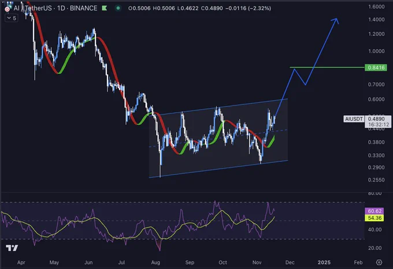393x269 pixels.
Task: Click the RSI moving average 54.36 label
Action: point(375,218)
